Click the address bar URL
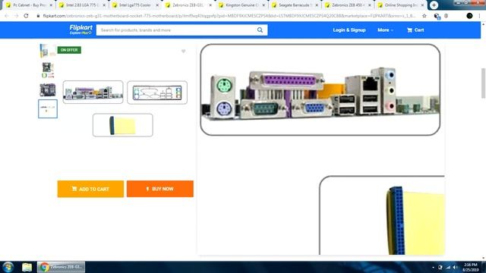Image resolution: width=486 pixels, height=273 pixels. pyautogui.click(x=229, y=16)
